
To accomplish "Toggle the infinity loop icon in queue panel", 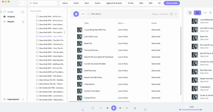I will click(x=205, y=13).
